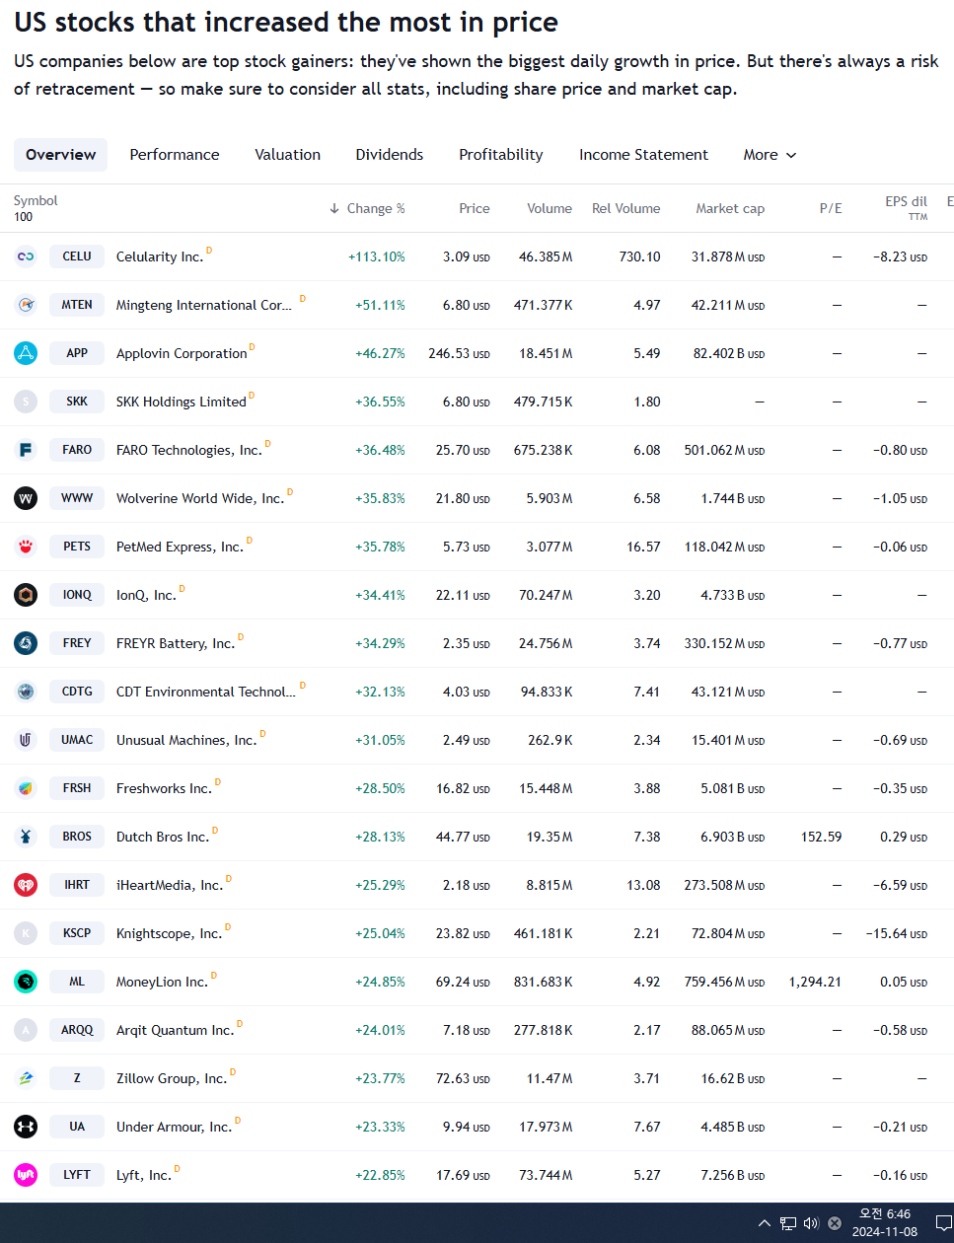
Task: Click the Lyft logo icon
Action: click(26, 1175)
